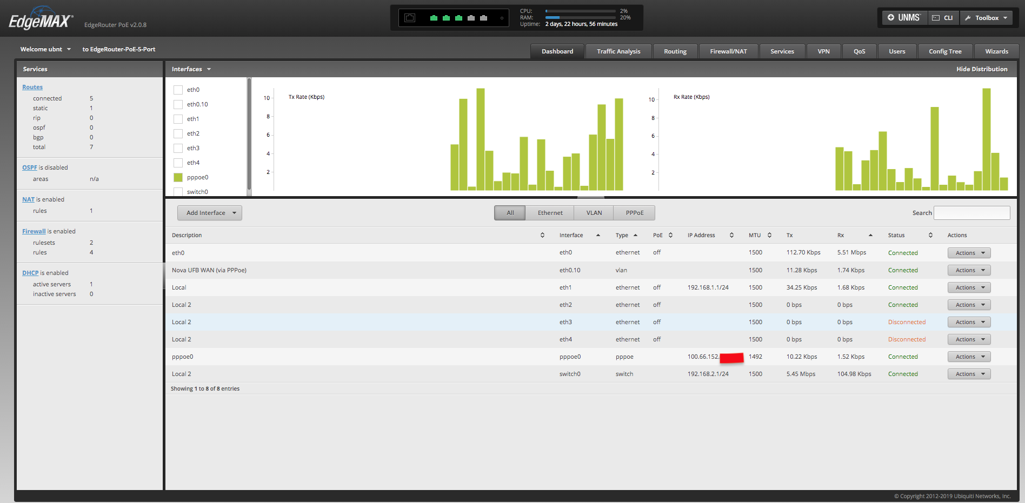Open the VPN tab
1025x503 pixels.
pyautogui.click(x=823, y=51)
